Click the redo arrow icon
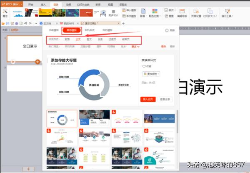 (x=30, y=23)
